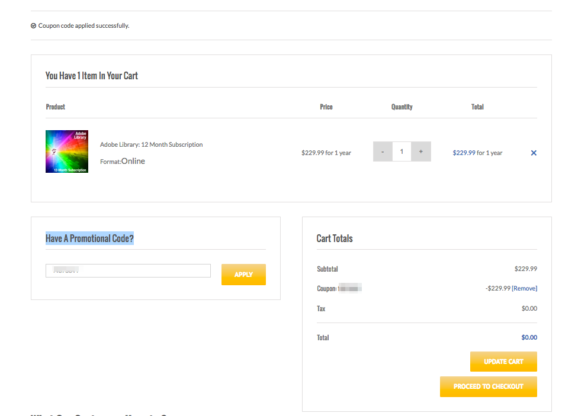Remove the Adobe Library item with X icon
Viewport: 578px width, 416px height.
pos(534,153)
